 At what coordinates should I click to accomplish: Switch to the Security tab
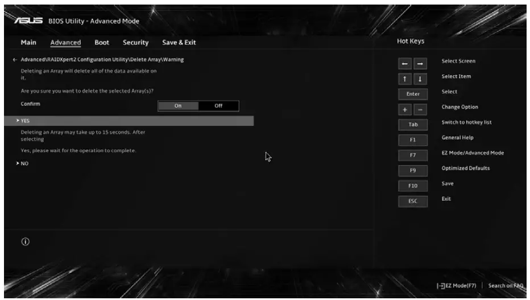pyautogui.click(x=135, y=42)
